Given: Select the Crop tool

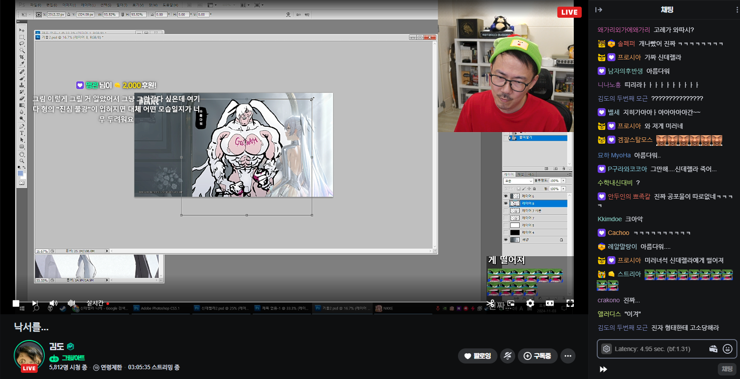Looking at the screenshot, I should click(22, 57).
